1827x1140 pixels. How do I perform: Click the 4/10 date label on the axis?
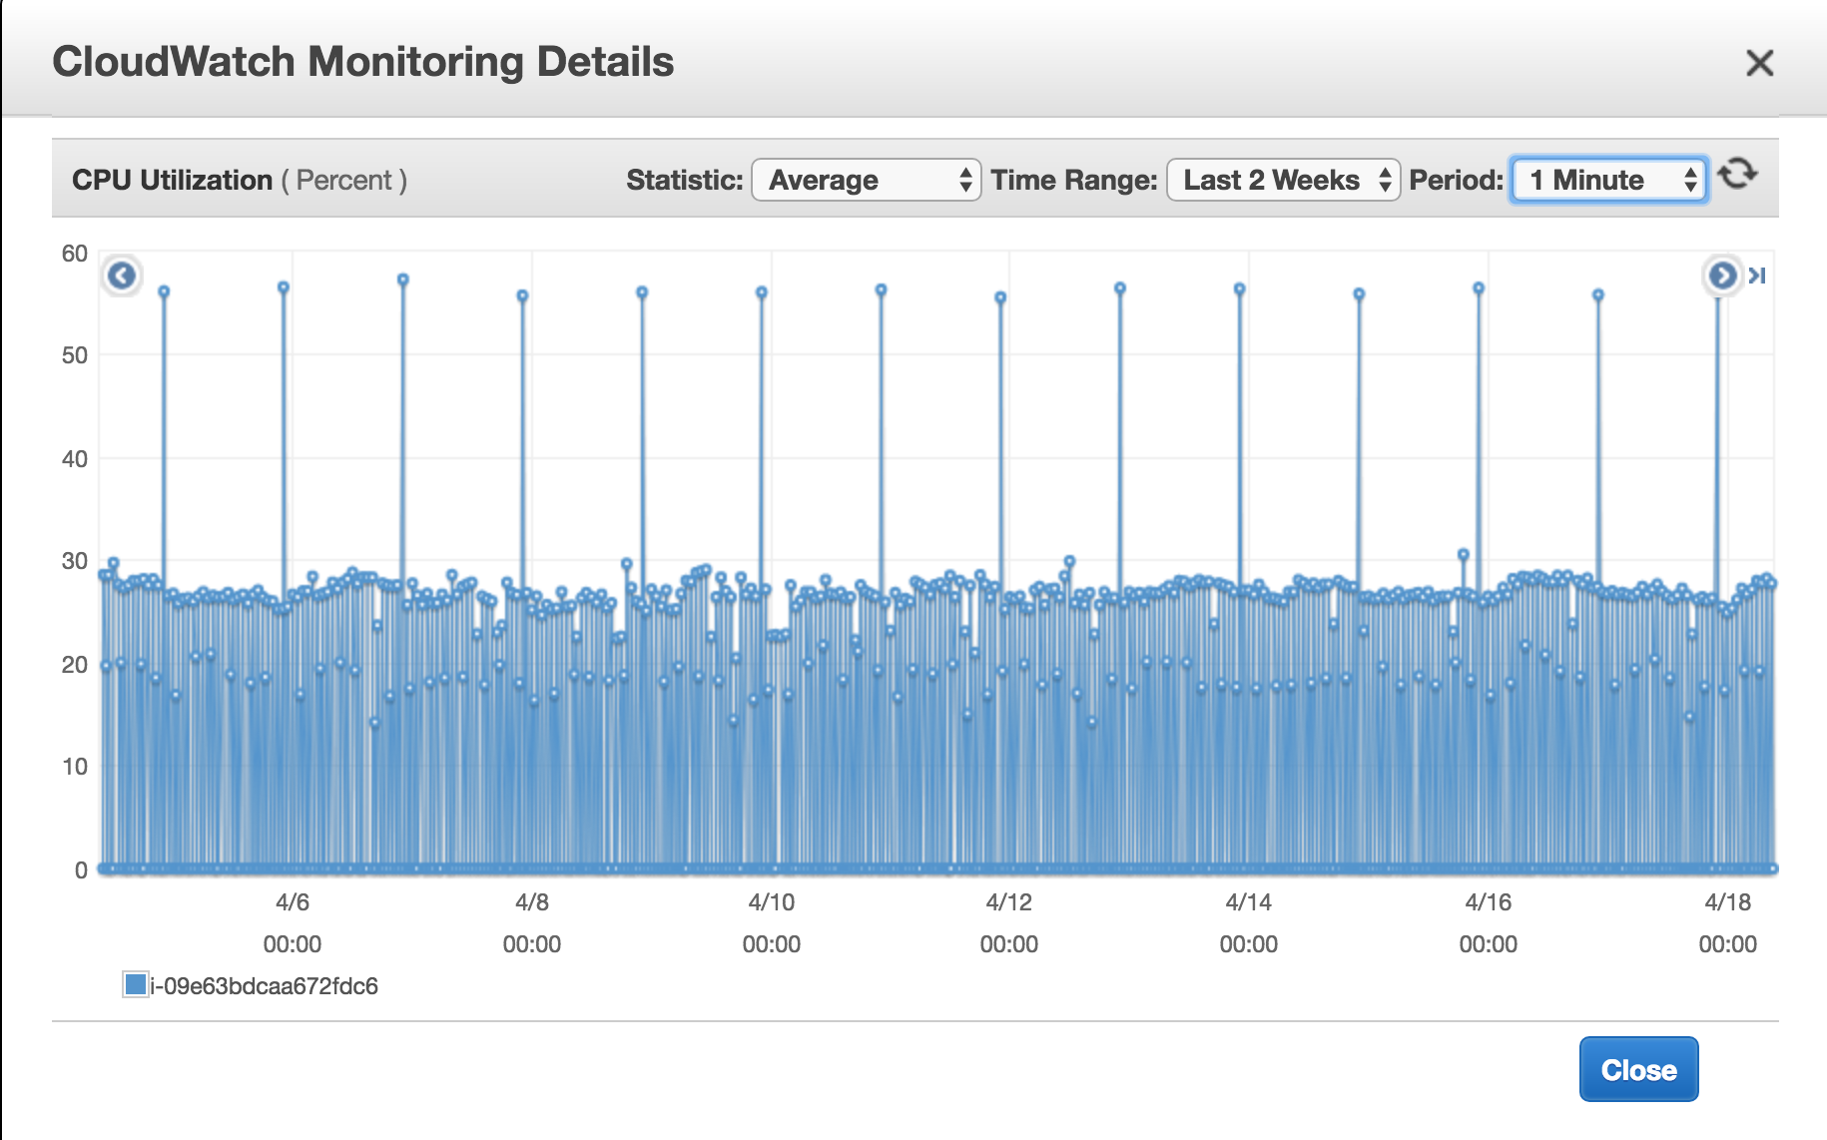click(x=772, y=902)
